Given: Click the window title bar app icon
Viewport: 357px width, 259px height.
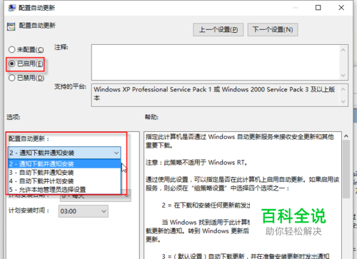Looking at the screenshot, I should (x=11, y=8).
